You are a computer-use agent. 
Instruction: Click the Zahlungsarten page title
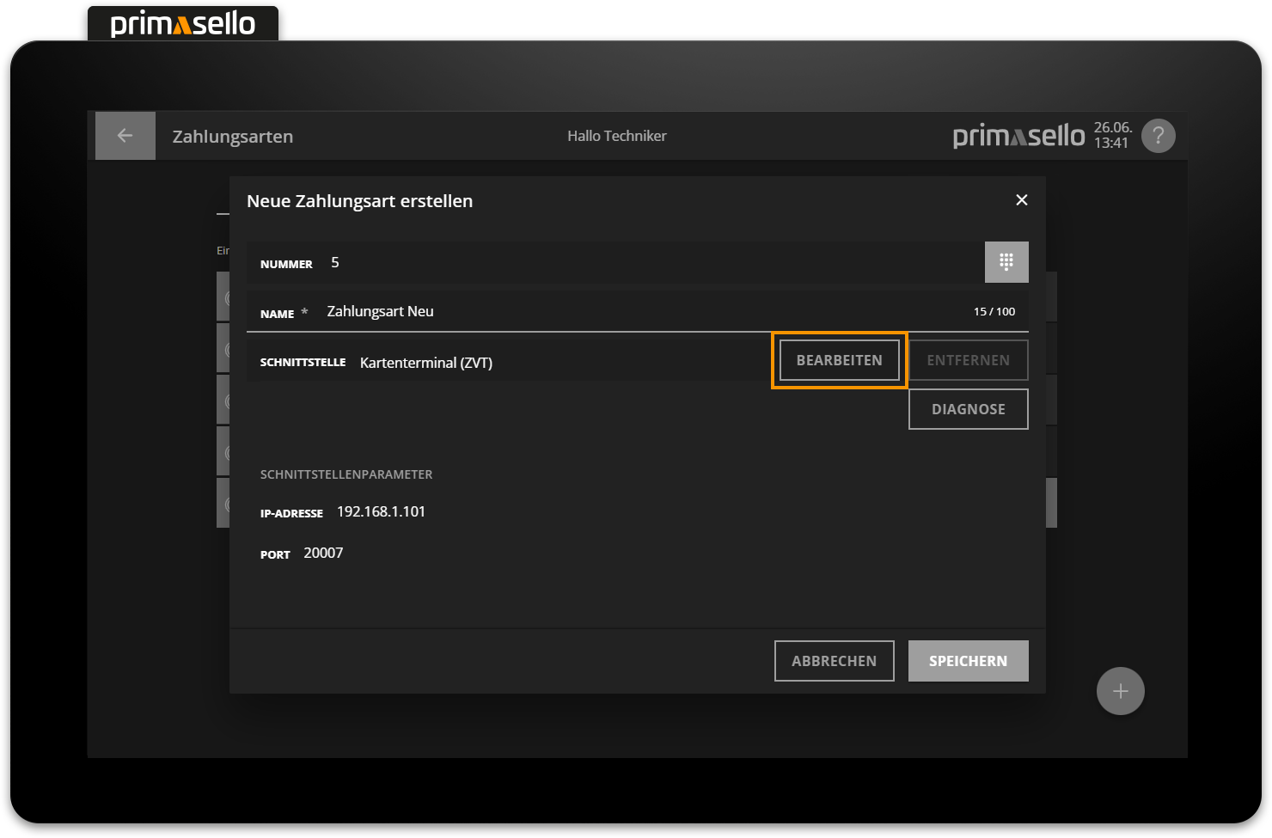pyautogui.click(x=233, y=137)
